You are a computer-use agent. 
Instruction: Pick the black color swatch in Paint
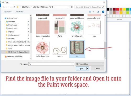pos(108,9)
